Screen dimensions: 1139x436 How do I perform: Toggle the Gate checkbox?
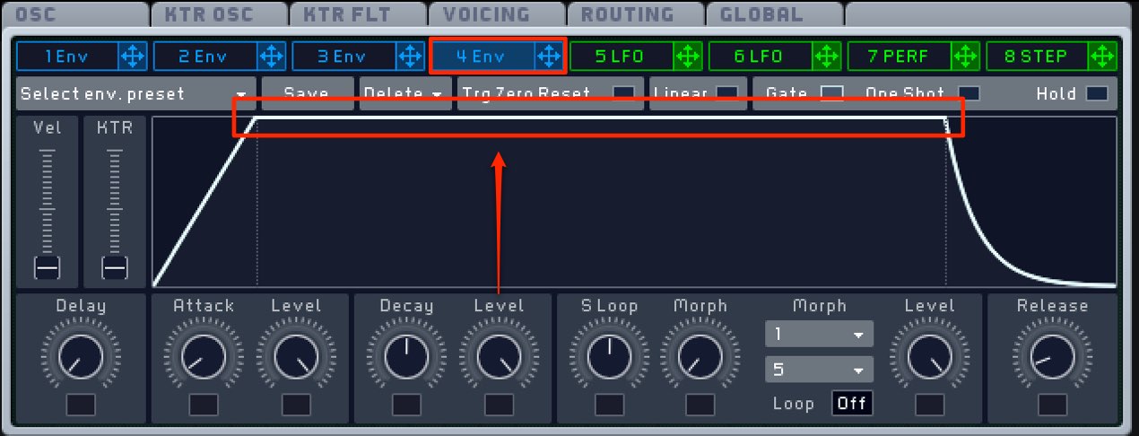tap(832, 93)
